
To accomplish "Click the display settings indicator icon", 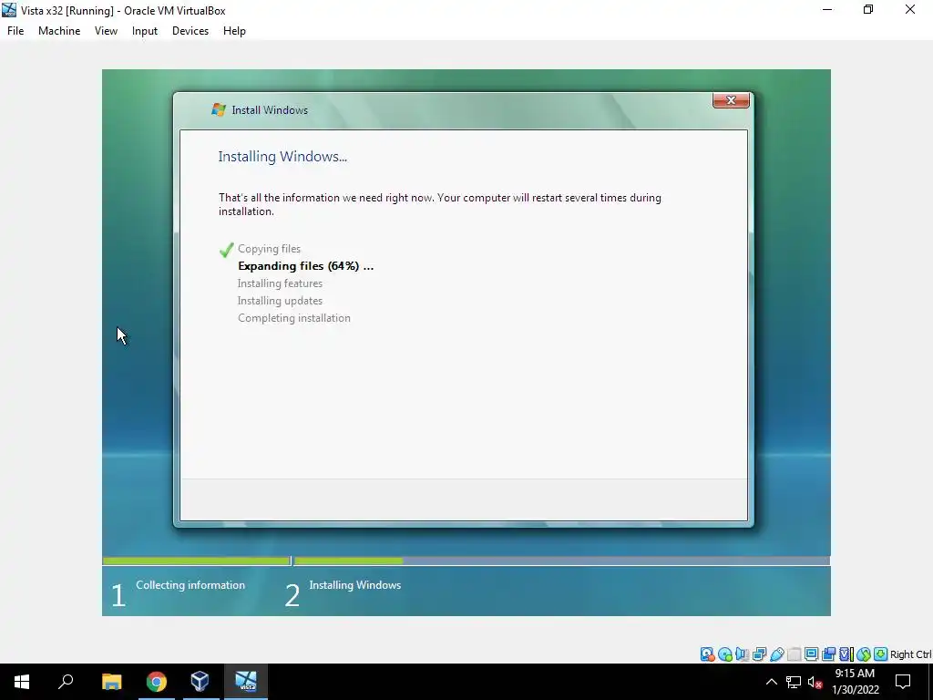I will point(811,654).
